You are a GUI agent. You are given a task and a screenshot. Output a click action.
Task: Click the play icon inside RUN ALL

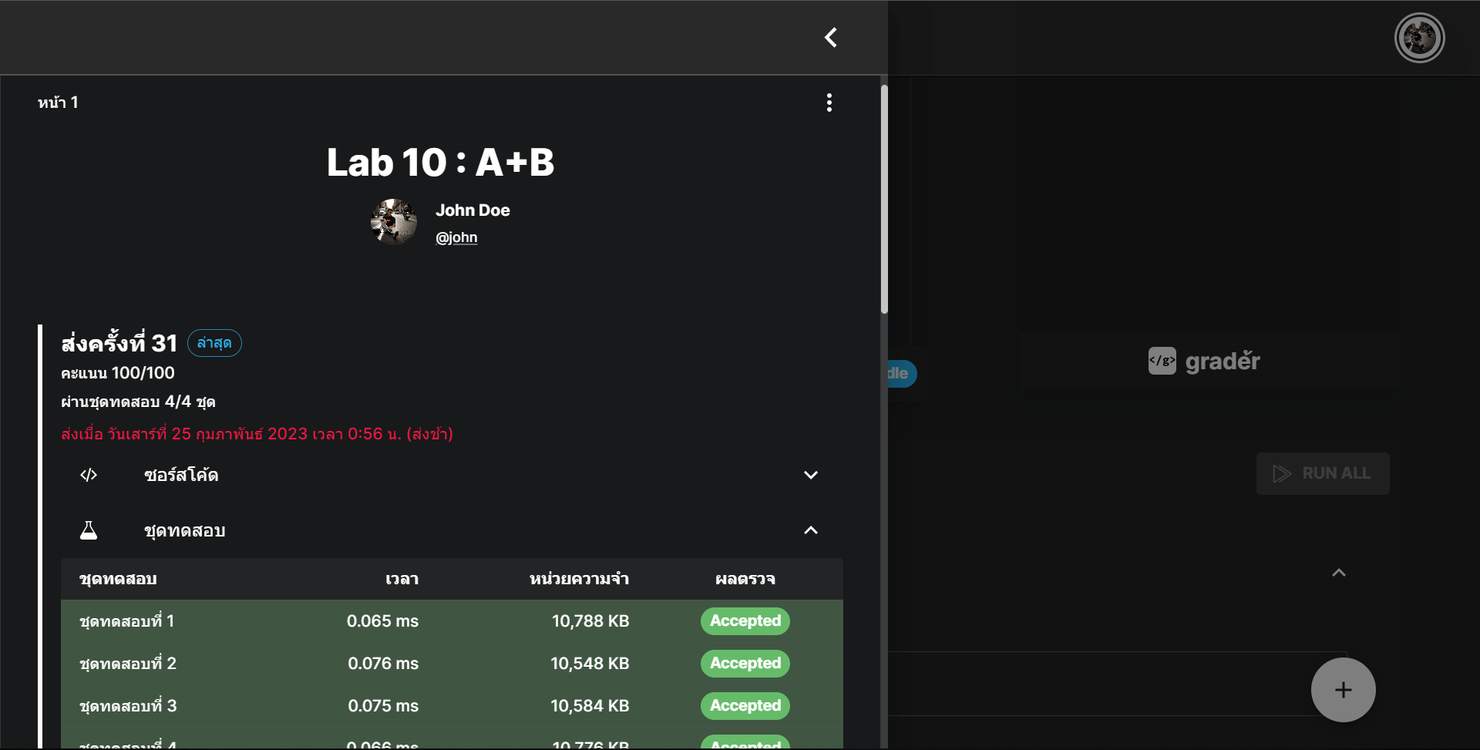pyautogui.click(x=1282, y=473)
